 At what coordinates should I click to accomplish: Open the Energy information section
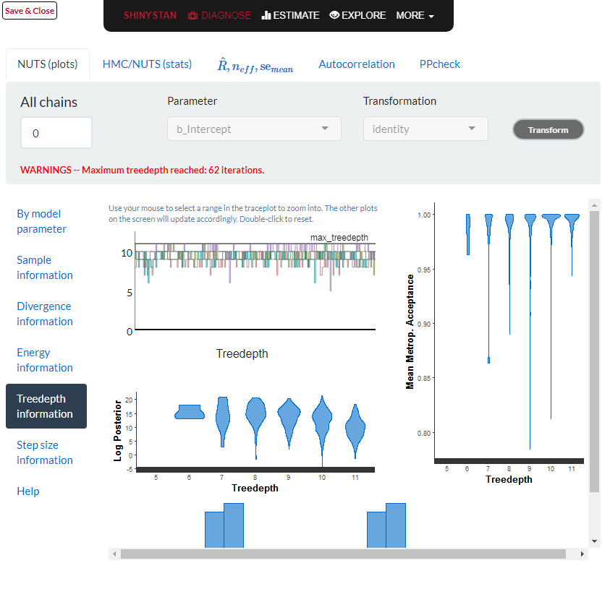[x=44, y=360]
